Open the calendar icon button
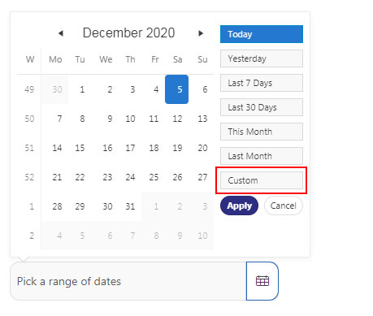 click(262, 281)
